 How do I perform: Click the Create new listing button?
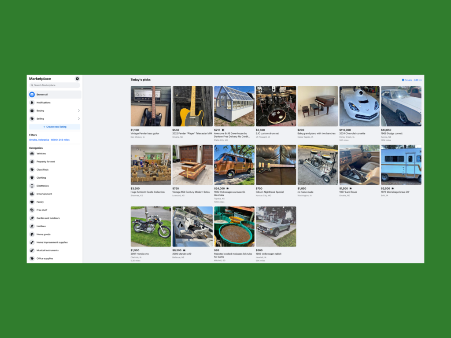[55, 127]
